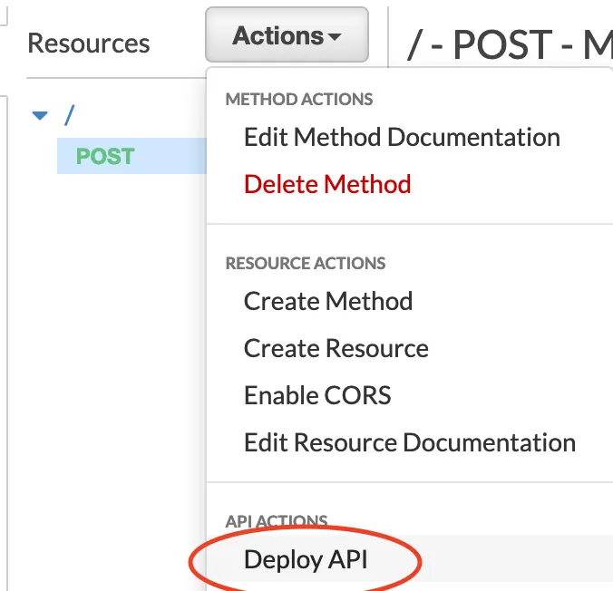The height and width of the screenshot is (591, 613).
Task: Select Create Resource in the menu
Action: (336, 348)
